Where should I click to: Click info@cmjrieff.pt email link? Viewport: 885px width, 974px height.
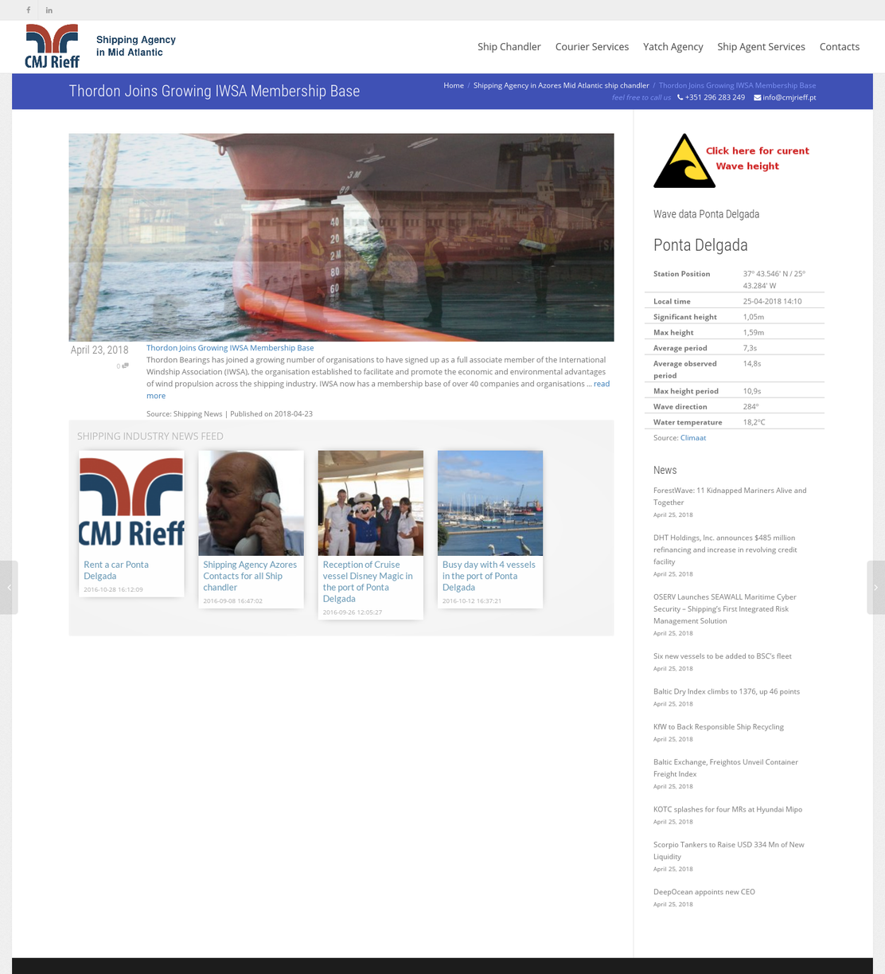click(789, 97)
